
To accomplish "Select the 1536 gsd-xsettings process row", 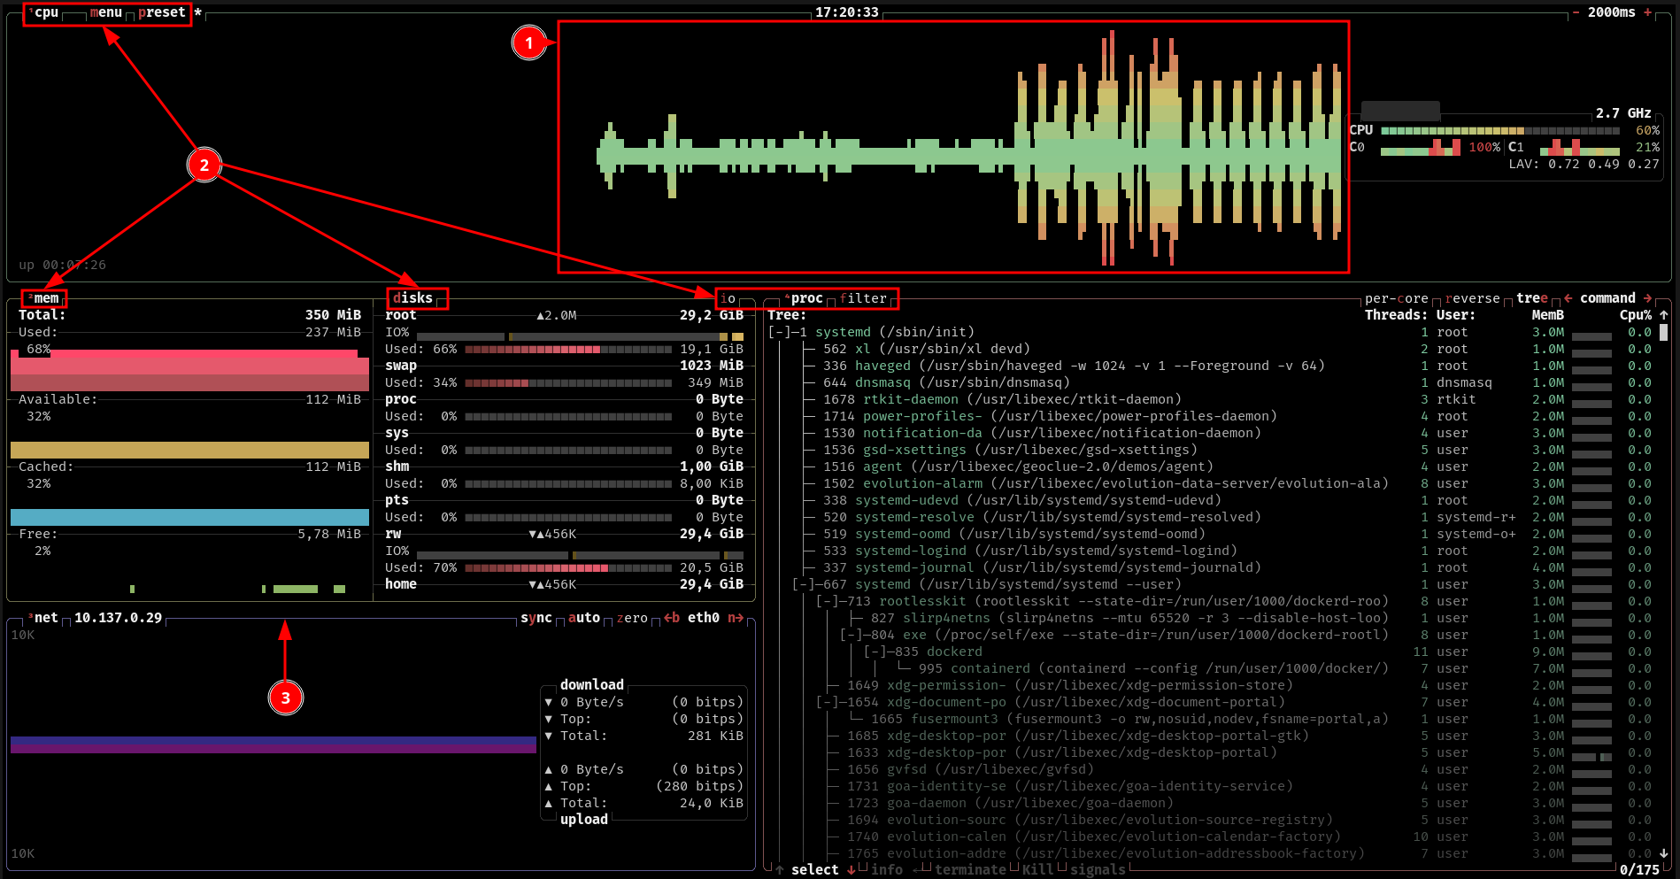I will coord(1211,450).
